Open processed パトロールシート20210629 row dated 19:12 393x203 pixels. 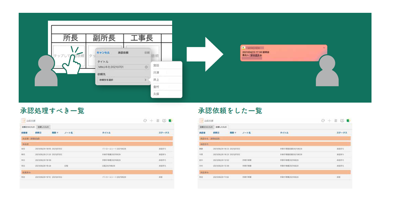(x=97, y=177)
